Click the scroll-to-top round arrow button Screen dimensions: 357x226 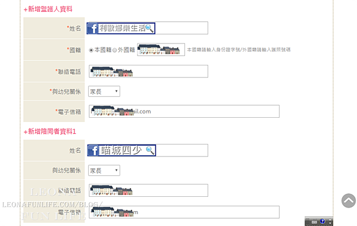coord(349,200)
